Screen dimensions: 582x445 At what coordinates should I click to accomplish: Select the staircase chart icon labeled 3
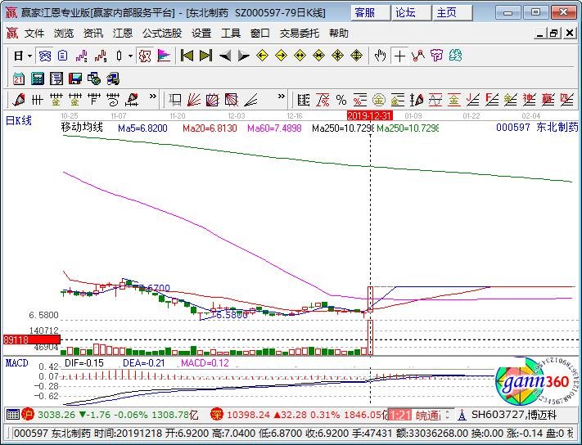[x=81, y=56]
